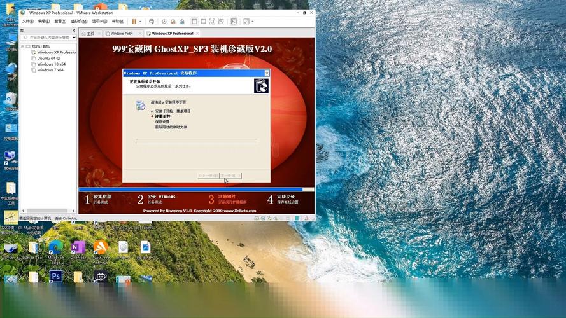This screenshot has width=566, height=318.
Task: Toggle the show library sidebar view button
Action: tap(194, 21)
